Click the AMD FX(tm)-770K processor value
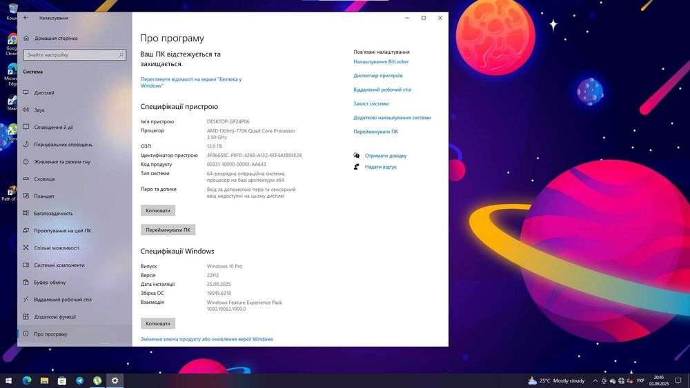The height and width of the screenshot is (388, 690). tap(251, 134)
